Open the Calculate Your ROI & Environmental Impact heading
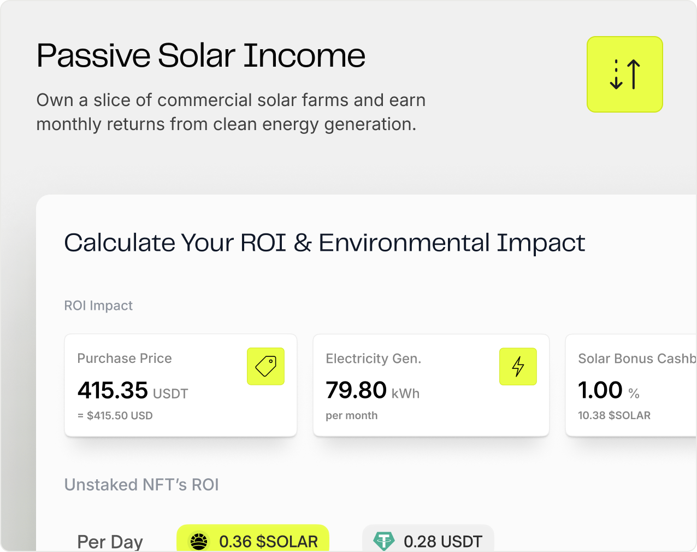This screenshot has width=697, height=552. click(324, 243)
